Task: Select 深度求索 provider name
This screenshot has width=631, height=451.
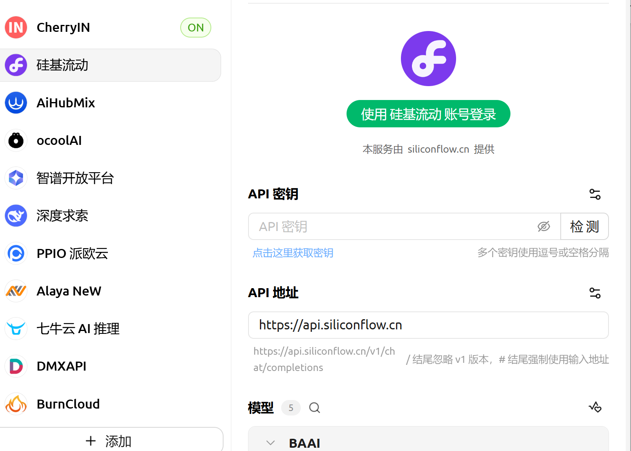Action: coord(63,216)
